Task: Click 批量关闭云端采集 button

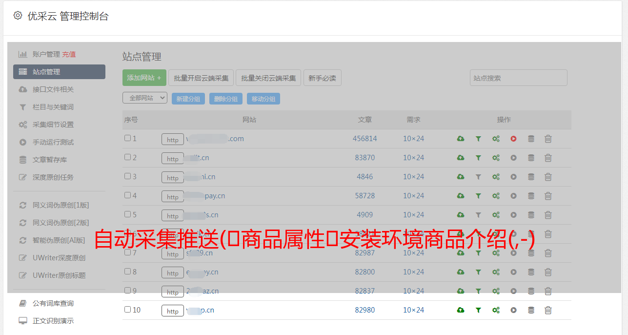Action: [x=268, y=78]
